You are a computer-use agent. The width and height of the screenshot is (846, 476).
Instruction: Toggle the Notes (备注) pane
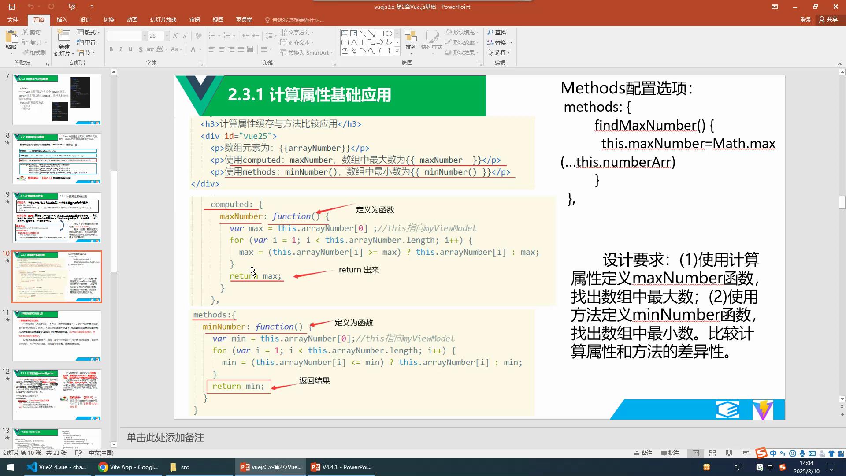(x=643, y=453)
